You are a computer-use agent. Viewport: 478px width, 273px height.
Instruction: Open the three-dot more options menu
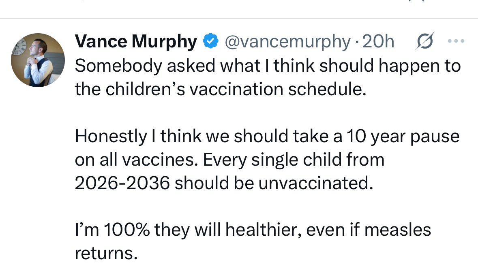[x=456, y=41]
